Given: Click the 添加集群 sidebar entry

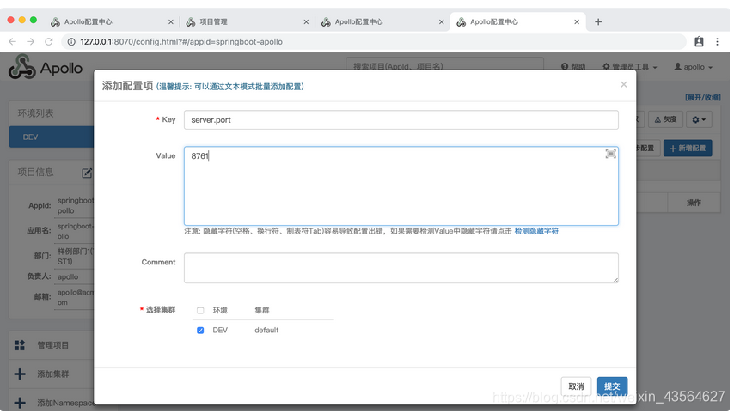Looking at the screenshot, I should point(53,374).
